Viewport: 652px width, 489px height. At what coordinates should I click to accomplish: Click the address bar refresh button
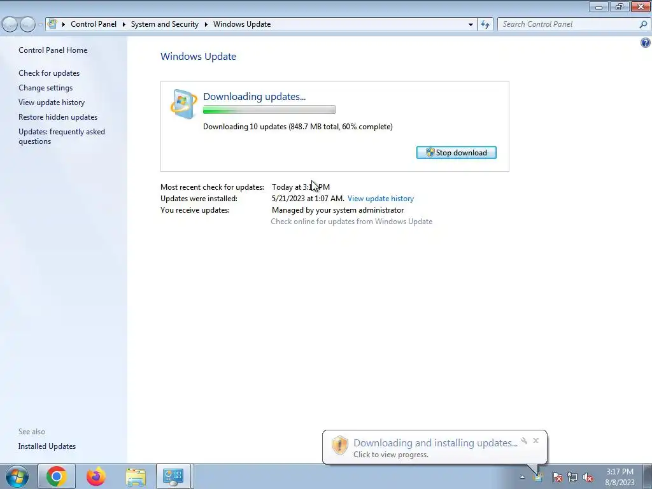pos(485,24)
